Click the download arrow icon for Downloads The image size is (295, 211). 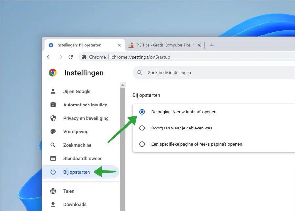pos(53,204)
